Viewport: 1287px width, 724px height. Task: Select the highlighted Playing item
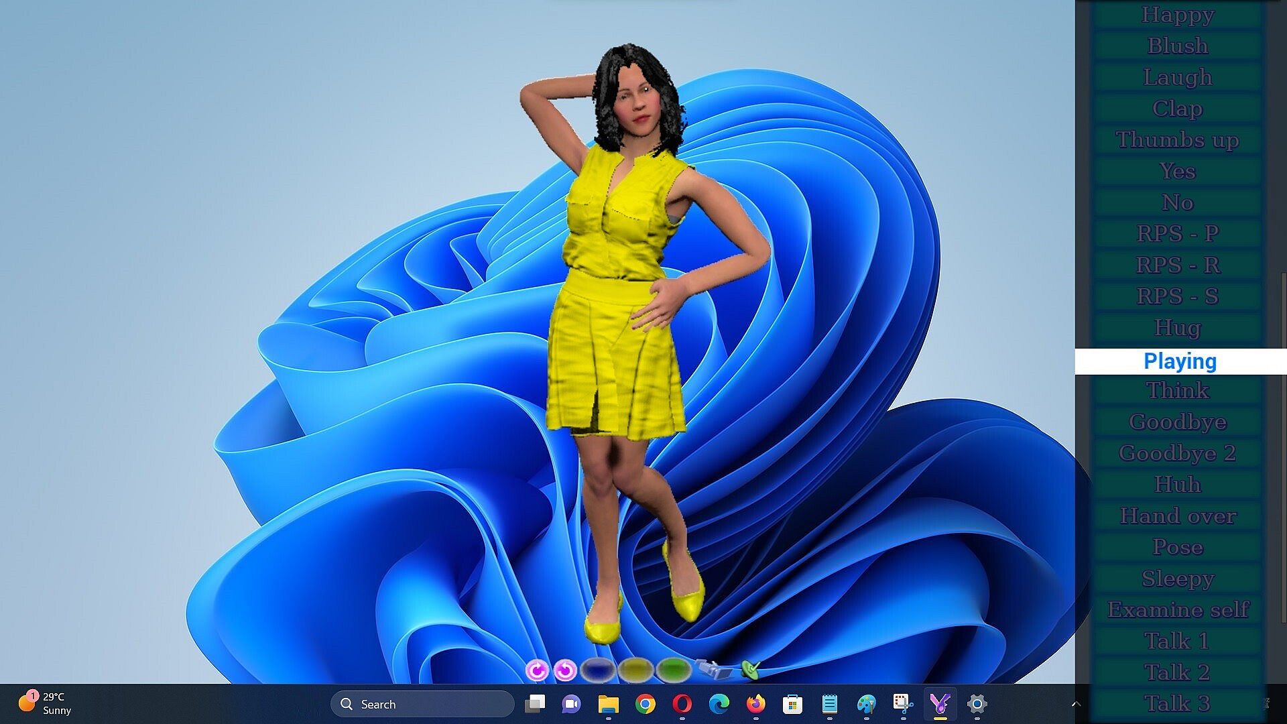tap(1180, 361)
